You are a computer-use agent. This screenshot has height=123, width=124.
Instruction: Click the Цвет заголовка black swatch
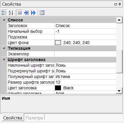[x=58, y=88]
